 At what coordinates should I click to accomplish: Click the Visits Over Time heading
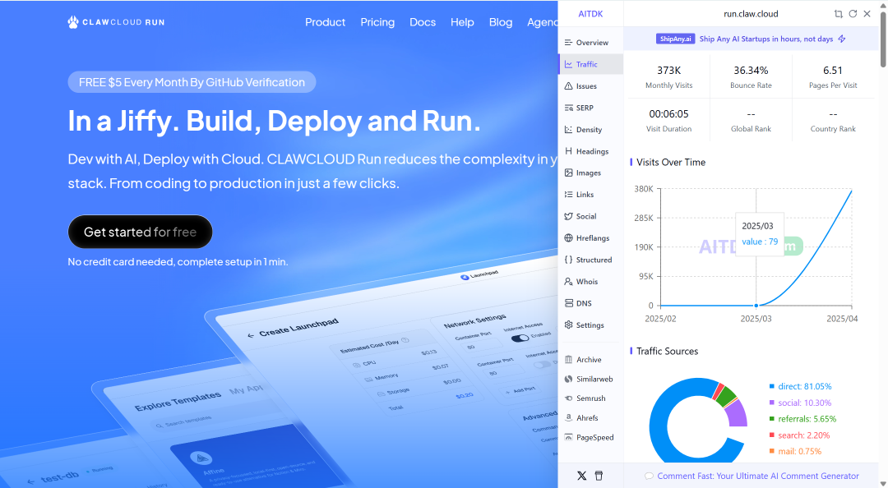pyautogui.click(x=671, y=163)
